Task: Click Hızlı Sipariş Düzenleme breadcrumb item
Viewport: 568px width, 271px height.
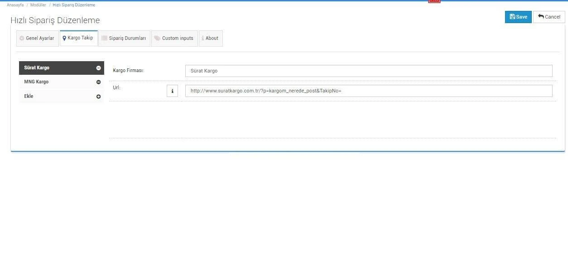Action: 74,5
